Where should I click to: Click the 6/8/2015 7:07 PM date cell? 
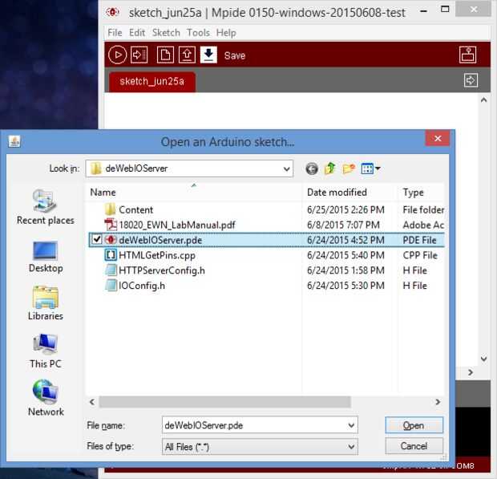click(343, 225)
